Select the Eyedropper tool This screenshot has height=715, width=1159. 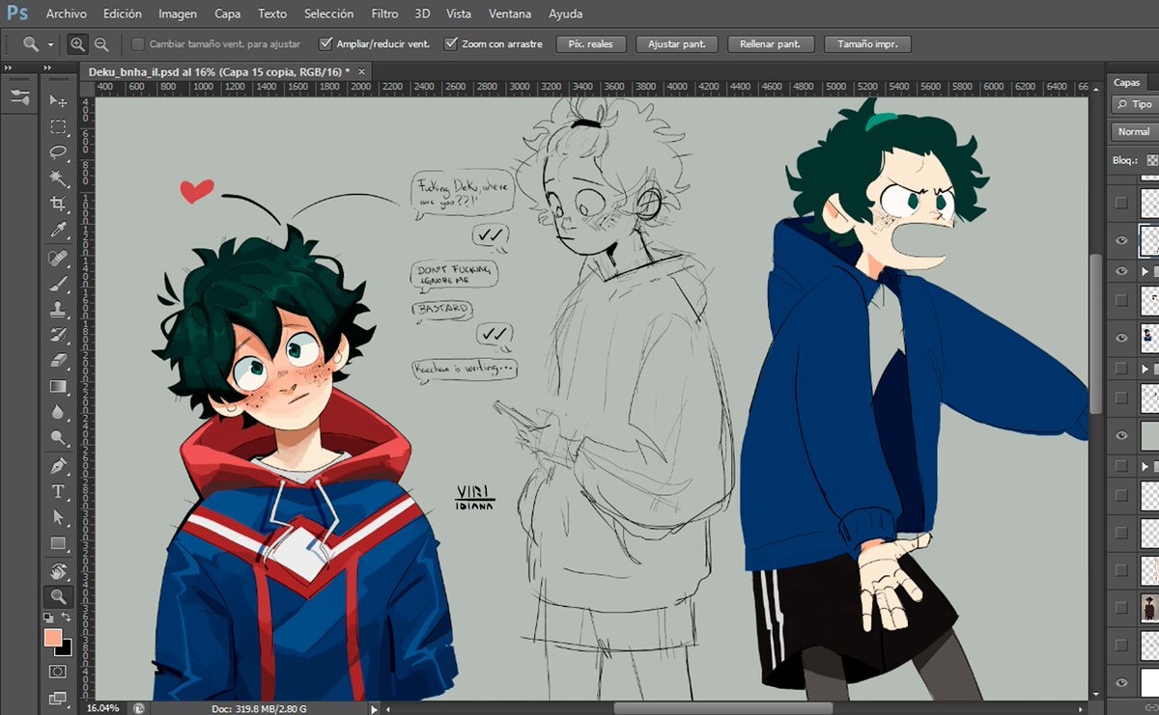[58, 230]
